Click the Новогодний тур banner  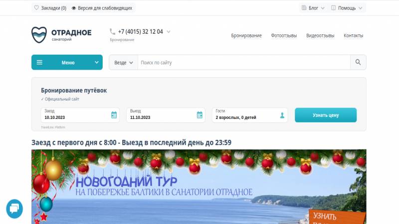(199, 187)
